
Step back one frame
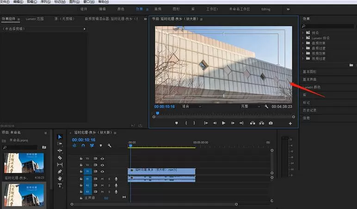click(215, 123)
